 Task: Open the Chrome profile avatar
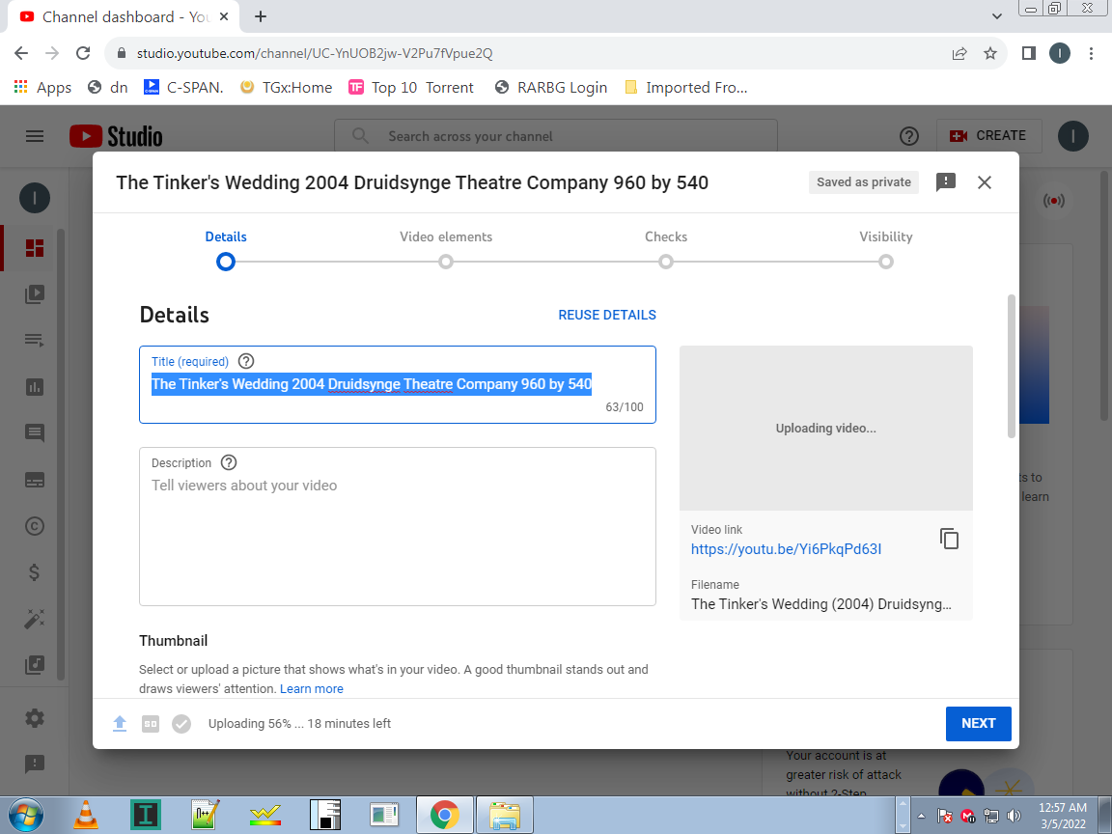1060,53
